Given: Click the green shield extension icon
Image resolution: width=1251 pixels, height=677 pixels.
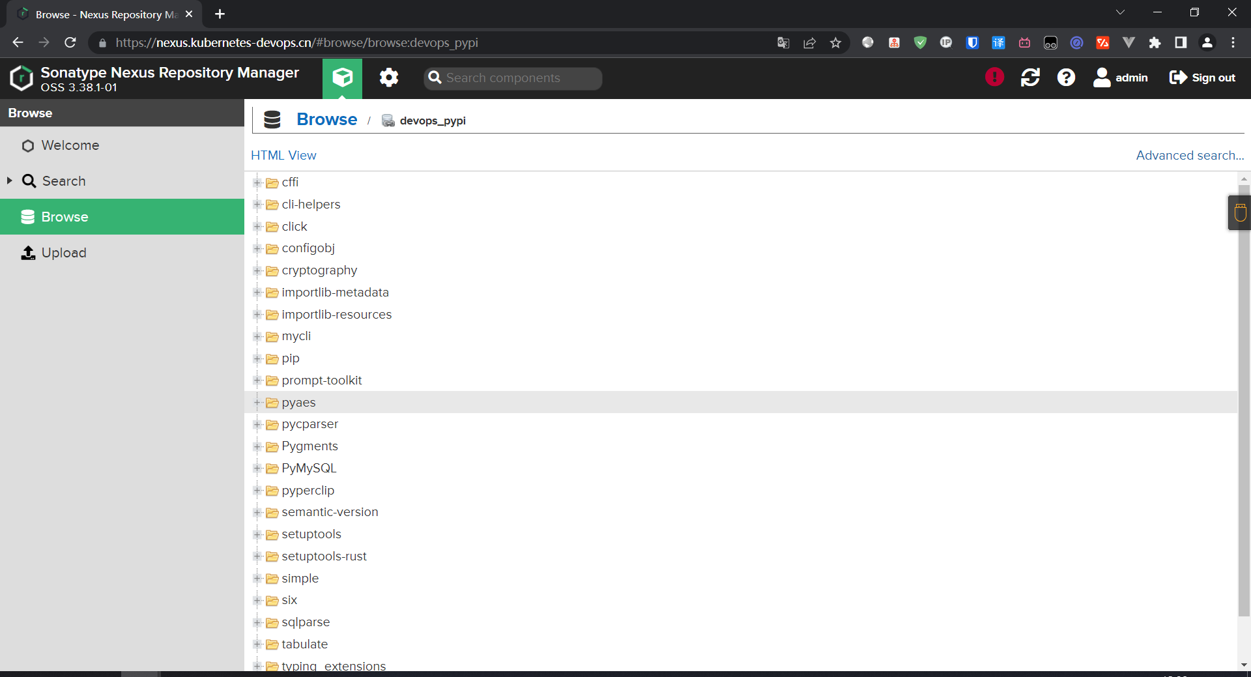Looking at the screenshot, I should [x=920, y=43].
